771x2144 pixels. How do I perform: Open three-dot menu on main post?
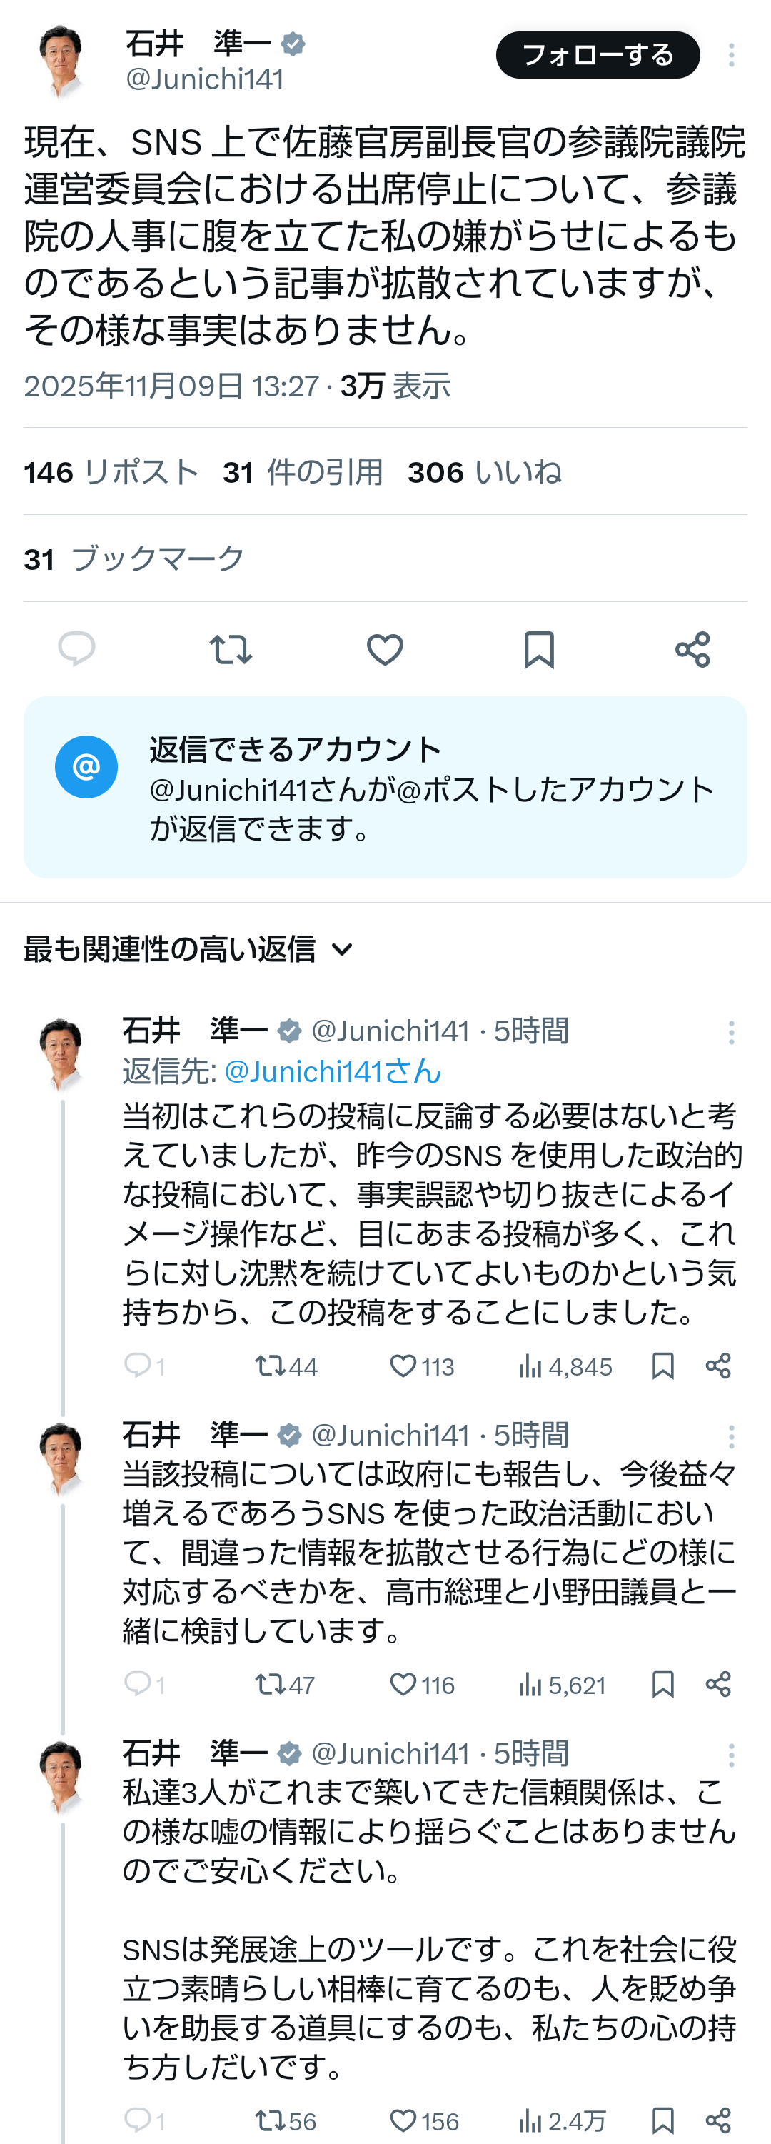(732, 55)
